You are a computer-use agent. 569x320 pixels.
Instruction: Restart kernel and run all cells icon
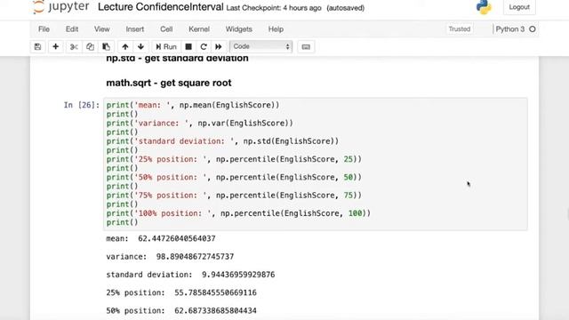point(219,47)
